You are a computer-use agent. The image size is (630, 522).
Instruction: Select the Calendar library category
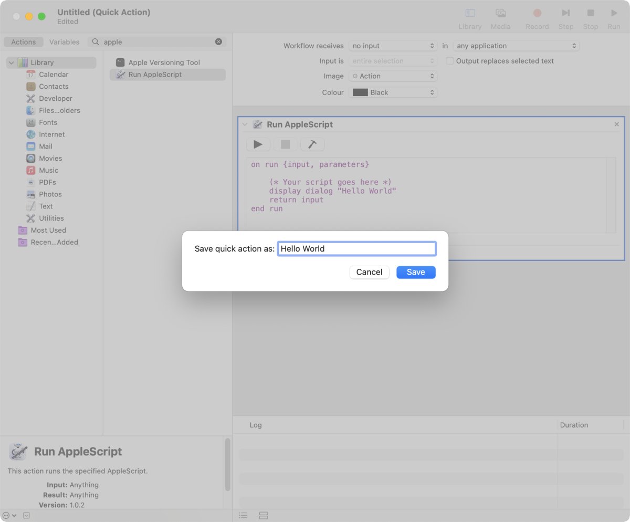53,75
